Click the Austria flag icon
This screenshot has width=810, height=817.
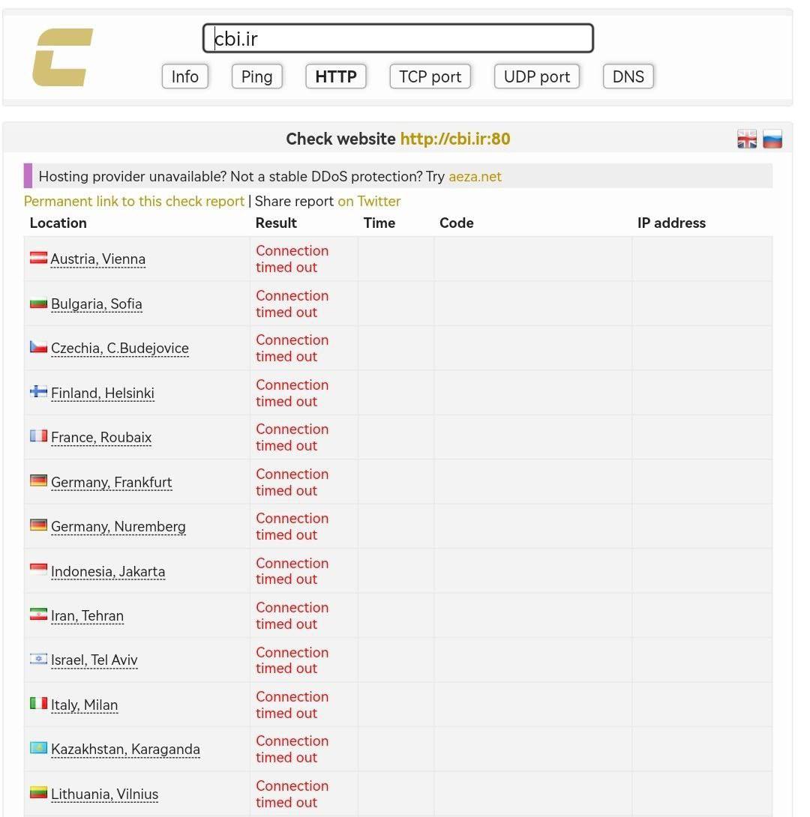click(38, 257)
